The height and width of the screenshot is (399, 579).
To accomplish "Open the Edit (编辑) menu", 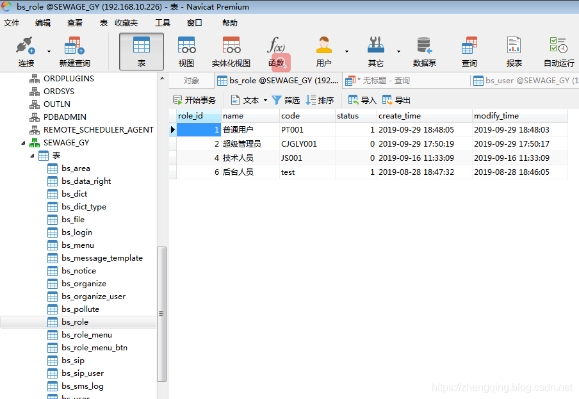I will point(43,23).
